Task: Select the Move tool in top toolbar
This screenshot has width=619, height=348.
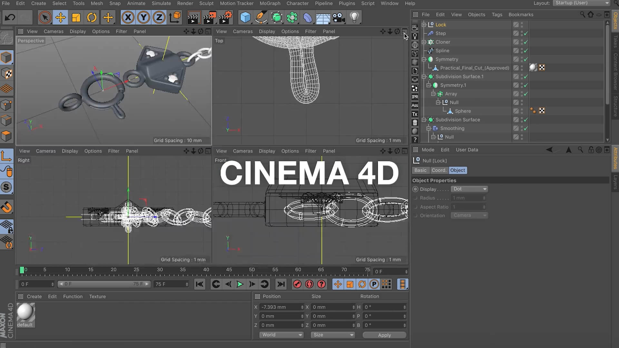Action: click(x=60, y=17)
